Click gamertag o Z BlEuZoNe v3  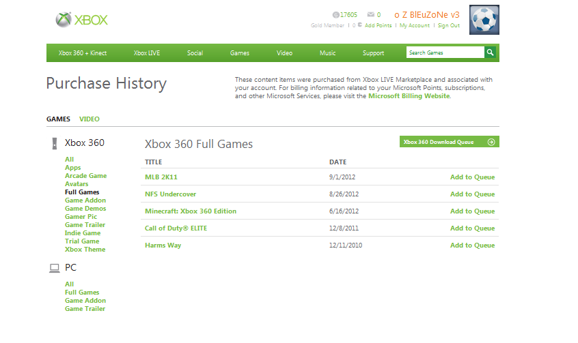pyautogui.click(x=427, y=15)
